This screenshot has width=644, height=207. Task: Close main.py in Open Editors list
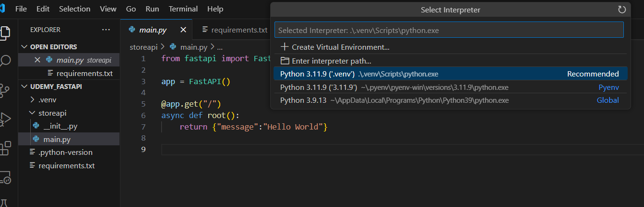pyautogui.click(x=37, y=60)
